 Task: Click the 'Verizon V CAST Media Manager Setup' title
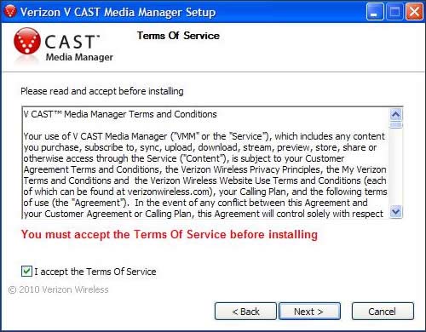click(x=118, y=12)
